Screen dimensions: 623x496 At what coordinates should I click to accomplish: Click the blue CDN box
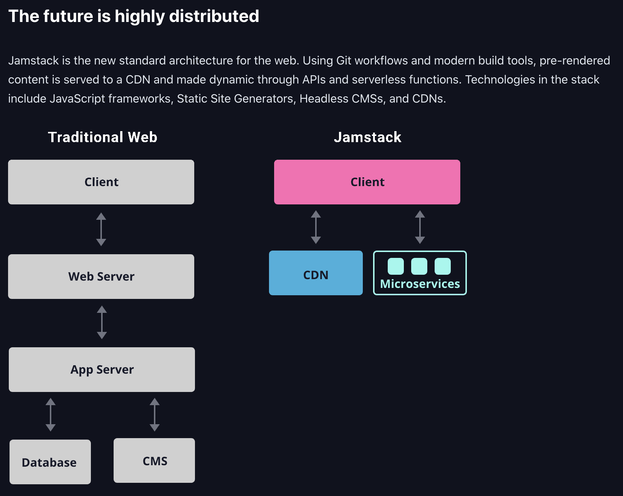316,273
